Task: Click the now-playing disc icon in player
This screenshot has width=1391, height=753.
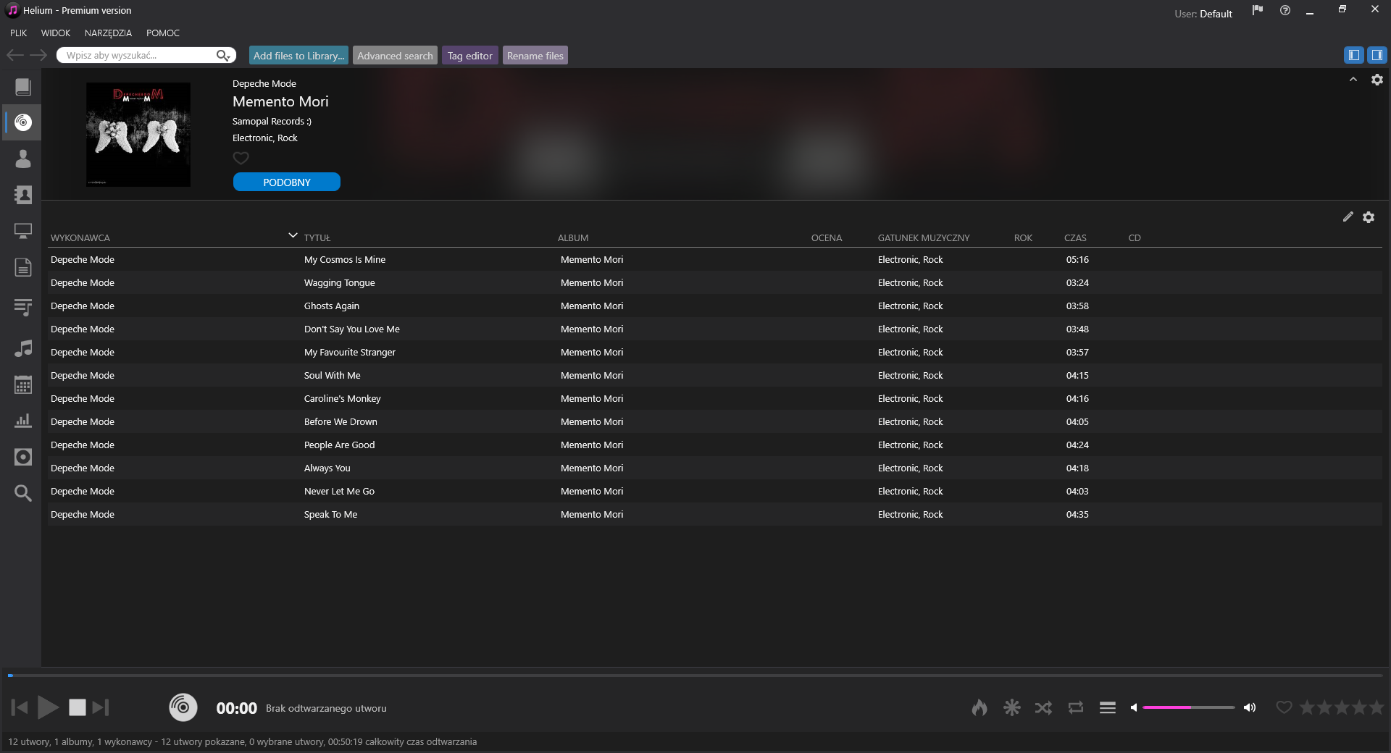Action: (183, 707)
